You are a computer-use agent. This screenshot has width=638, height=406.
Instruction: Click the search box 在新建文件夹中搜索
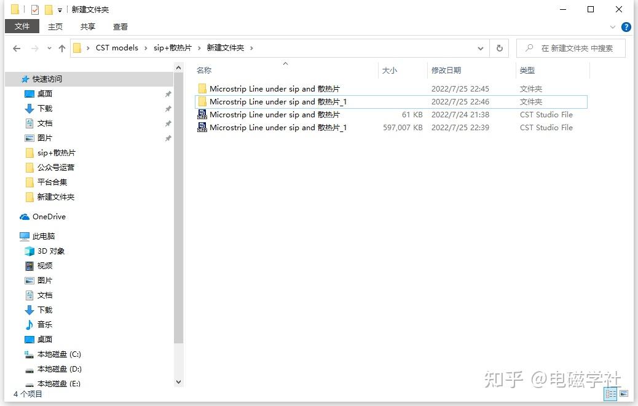point(572,48)
